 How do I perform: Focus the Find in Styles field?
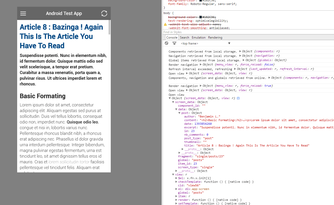pyautogui.click(x=248, y=32)
